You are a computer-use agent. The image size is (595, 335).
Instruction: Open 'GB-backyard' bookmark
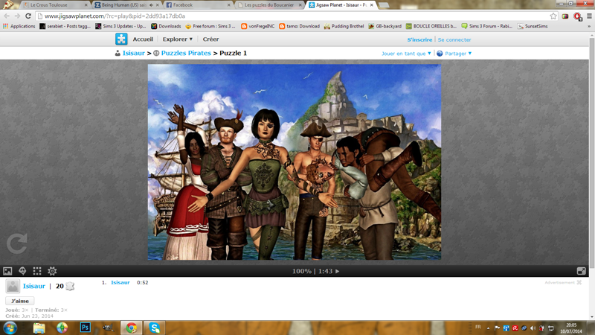coord(385,26)
